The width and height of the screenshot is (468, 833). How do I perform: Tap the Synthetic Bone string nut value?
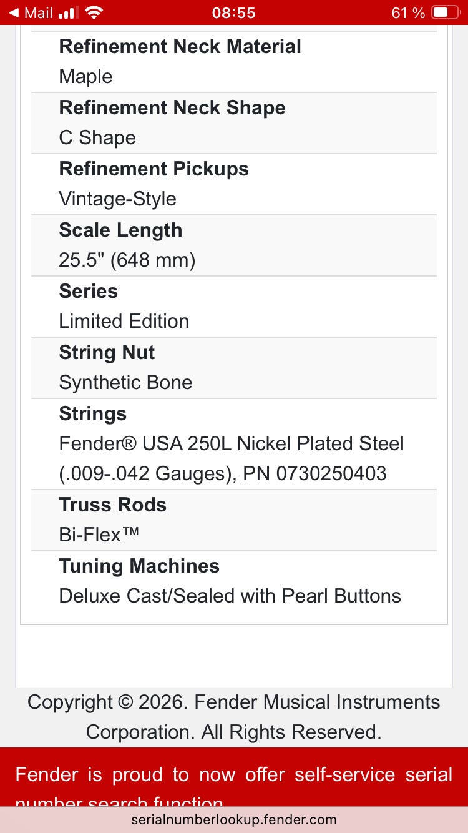[125, 382]
